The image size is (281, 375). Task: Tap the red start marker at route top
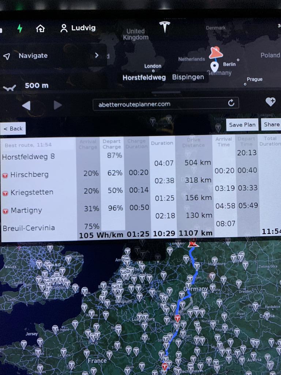pyautogui.click(x=193, y=243)
